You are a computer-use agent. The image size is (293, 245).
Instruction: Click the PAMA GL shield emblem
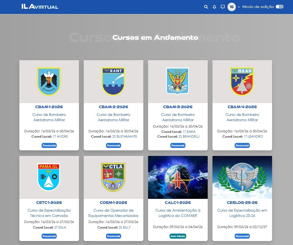point(49,177)
